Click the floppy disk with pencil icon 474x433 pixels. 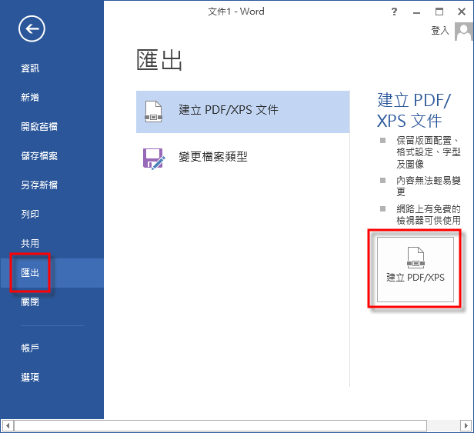154,158
